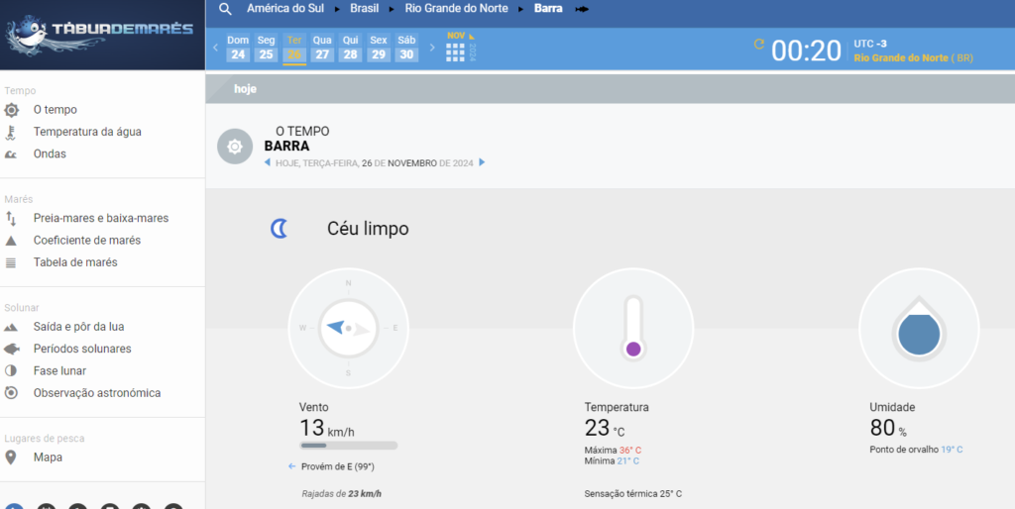This screenshot has width=1015, height=509.
Task: Open O tempo sidebar link
Action: [x=56, y=110]
